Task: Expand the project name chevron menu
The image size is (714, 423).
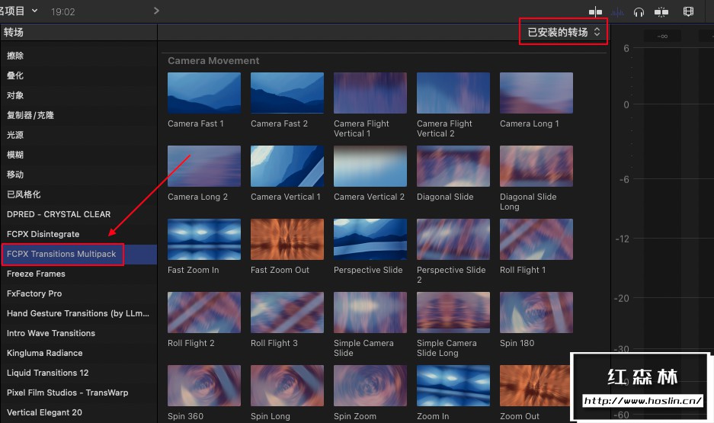Action: pyautogui.click(x=35, y=11)
